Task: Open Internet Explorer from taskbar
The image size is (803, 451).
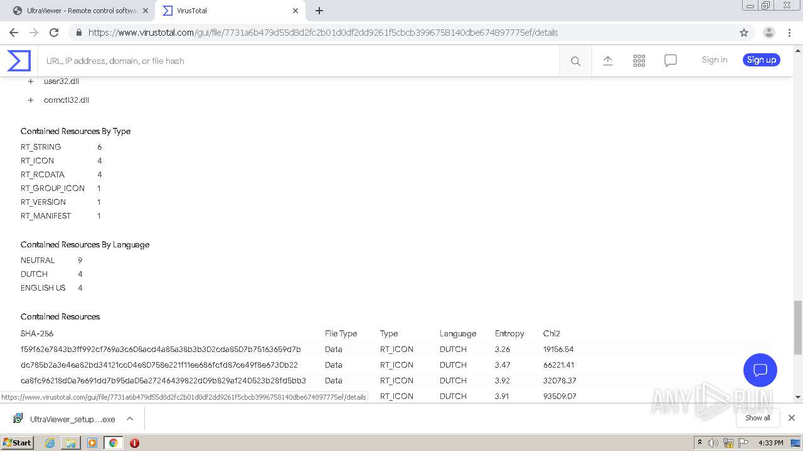Action: pyautogui.click(x=50, y=443)
